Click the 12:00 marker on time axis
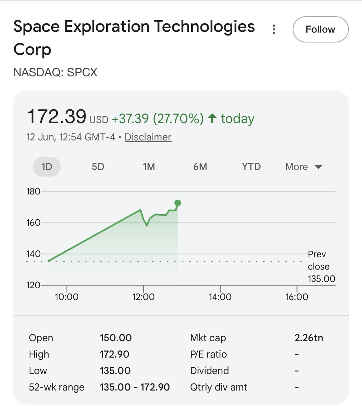 tap(143, 297)
